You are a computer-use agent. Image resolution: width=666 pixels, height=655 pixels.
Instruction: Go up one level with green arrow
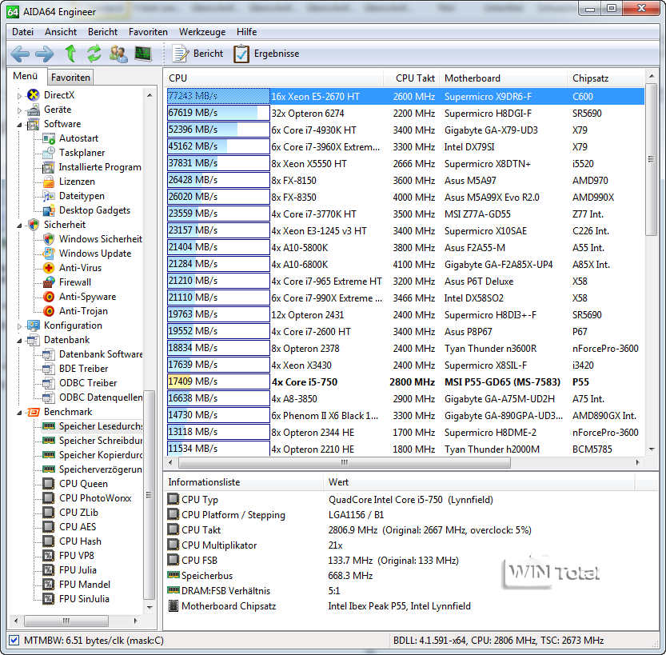coord(70,54)
